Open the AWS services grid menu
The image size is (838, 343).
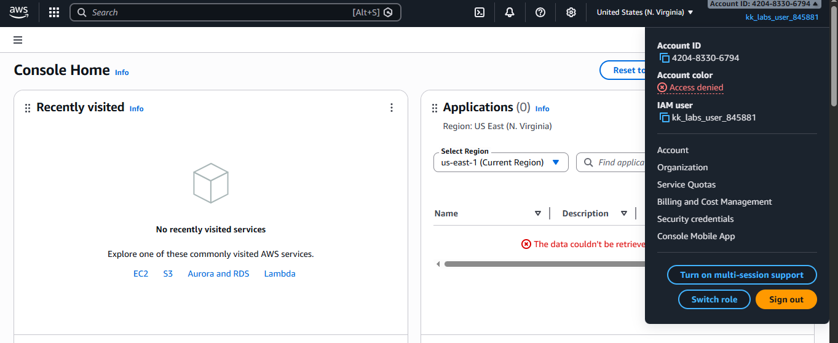click(x=54, y=12)
